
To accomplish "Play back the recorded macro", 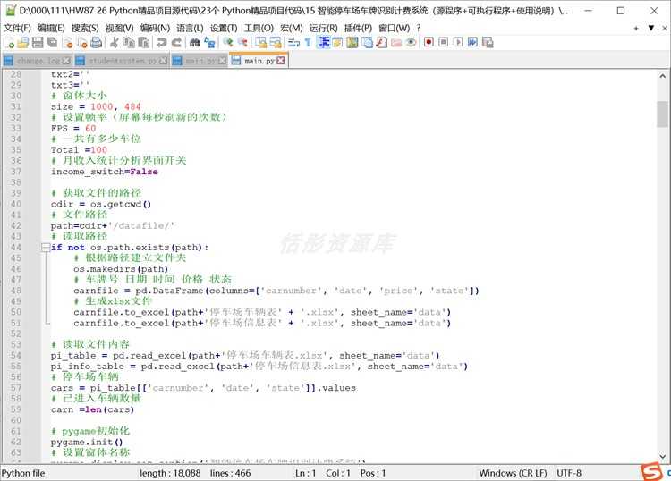I will tap(458, 42).
